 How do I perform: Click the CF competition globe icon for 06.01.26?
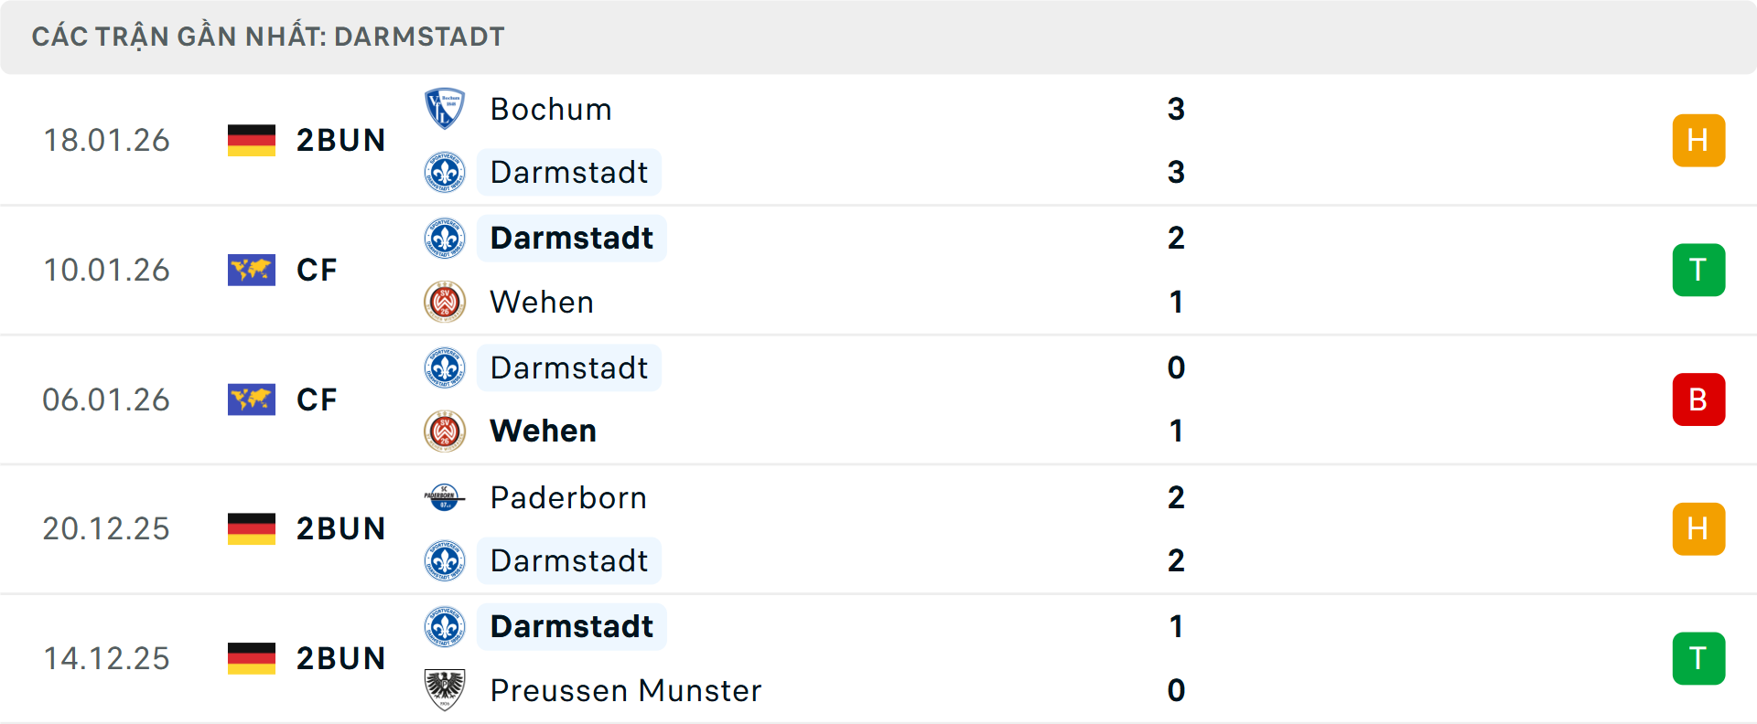click(x=251, y=399)
